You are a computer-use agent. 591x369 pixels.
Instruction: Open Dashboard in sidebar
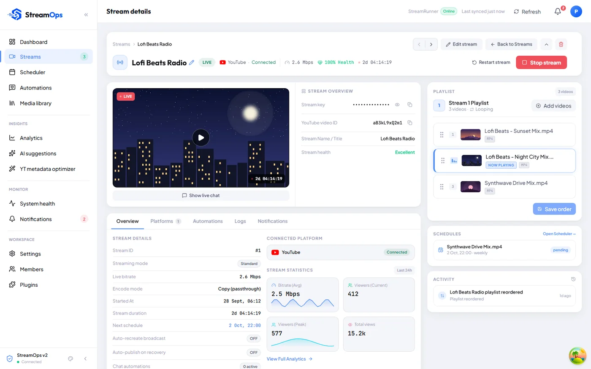[x=49, y=42]
